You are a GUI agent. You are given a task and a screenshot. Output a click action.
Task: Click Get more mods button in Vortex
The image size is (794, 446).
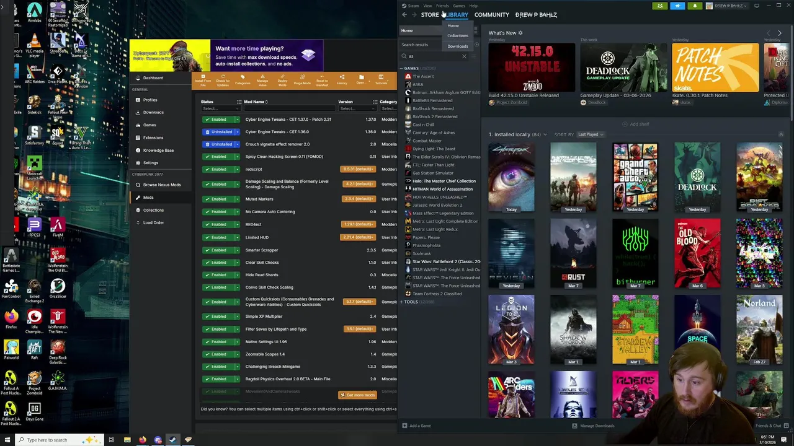(x=357, y=395)
